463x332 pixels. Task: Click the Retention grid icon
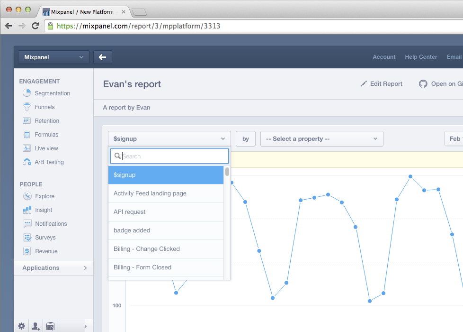pyautogui.click(x=27, y=121)
